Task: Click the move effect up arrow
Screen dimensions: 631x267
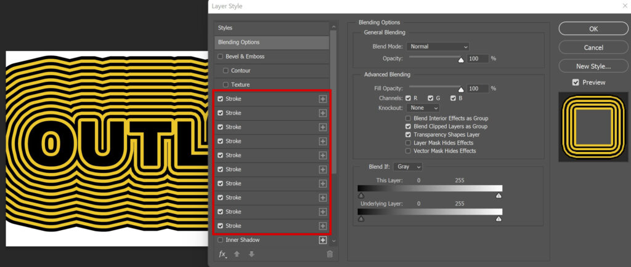Action: click(x=237, y=253)
